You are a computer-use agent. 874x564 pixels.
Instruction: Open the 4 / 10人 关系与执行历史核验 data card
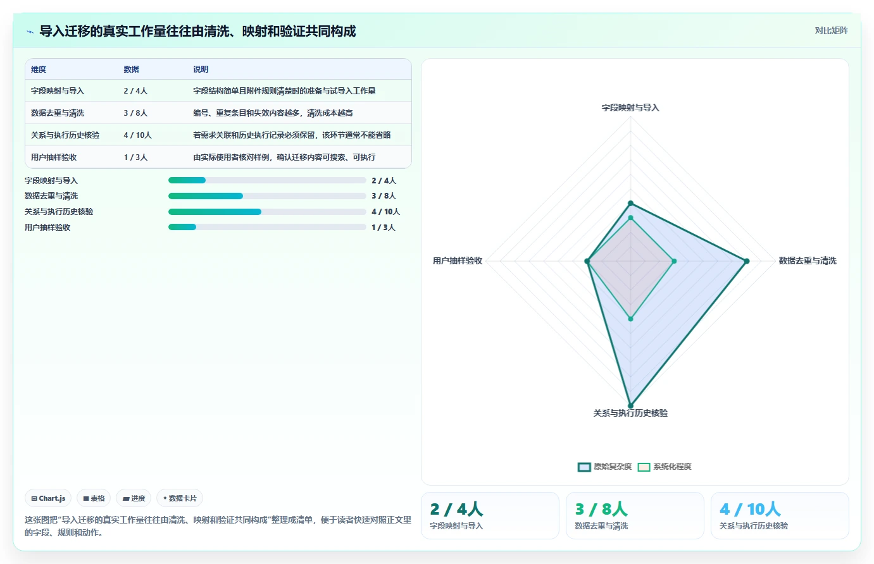[x=780, y=515]
